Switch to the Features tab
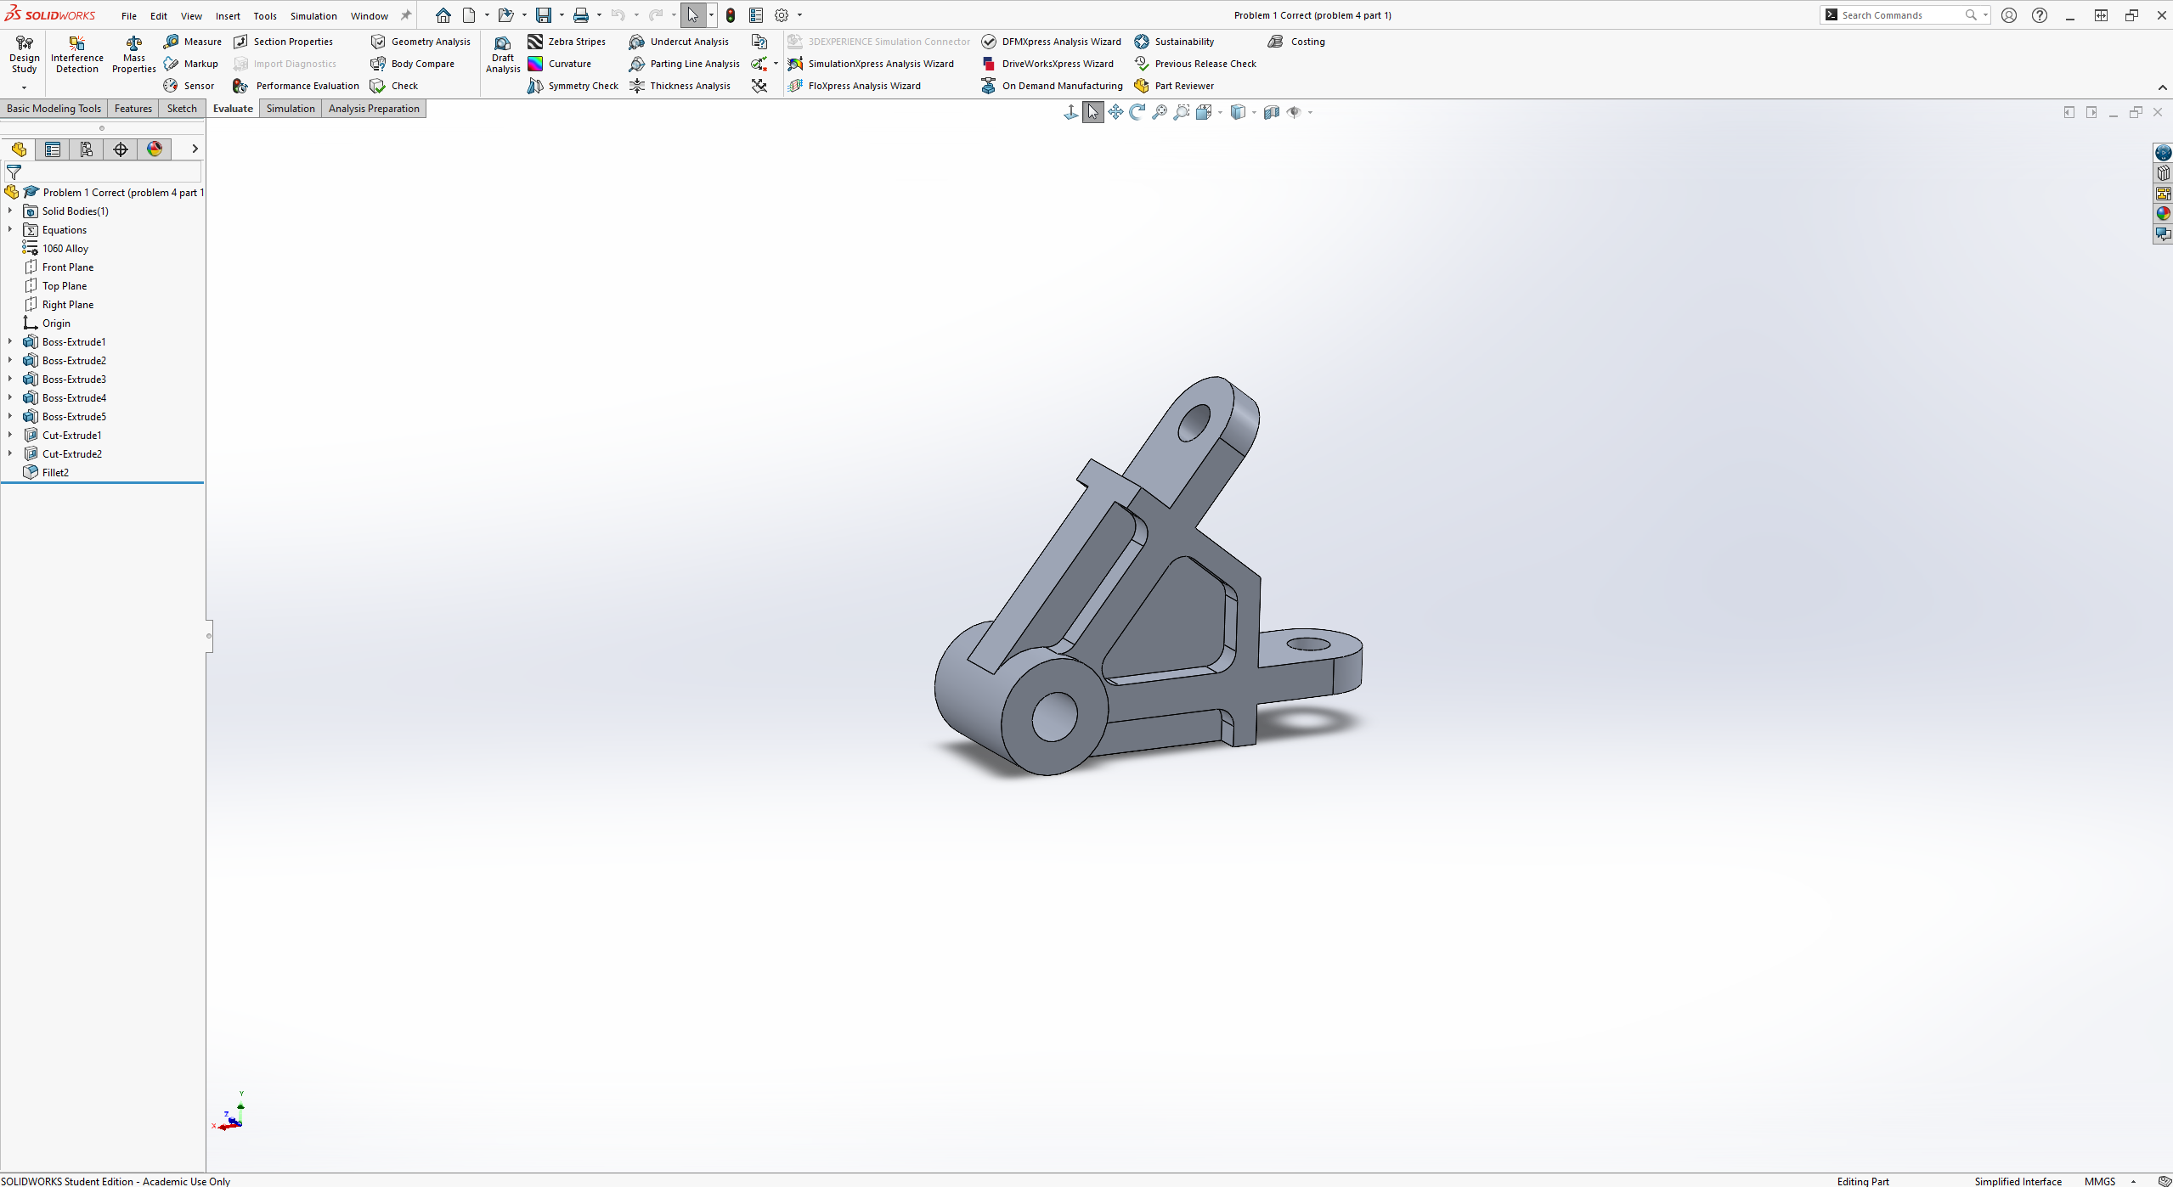Image resolution: width=2173 pixels, height=1187 pixels. 133,109
